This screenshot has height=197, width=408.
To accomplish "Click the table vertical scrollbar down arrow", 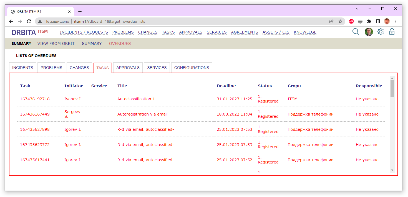I will coord(392,170).
